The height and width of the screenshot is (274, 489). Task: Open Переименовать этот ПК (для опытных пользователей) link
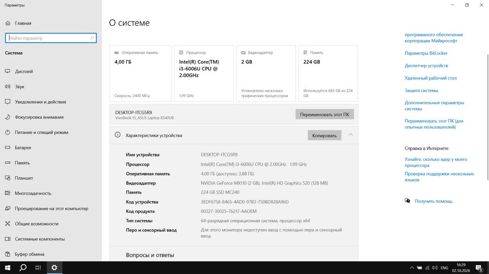434,124
